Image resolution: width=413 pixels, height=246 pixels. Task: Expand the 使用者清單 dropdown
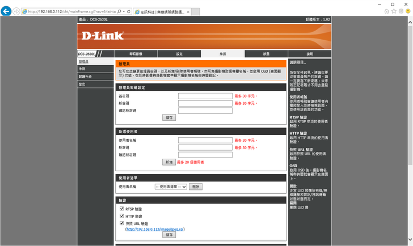pos(170,186)
